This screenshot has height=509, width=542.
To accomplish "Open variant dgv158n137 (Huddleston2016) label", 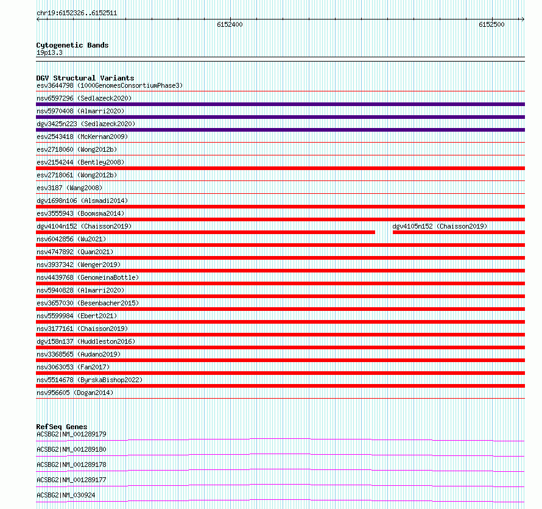I will pos(86,341).
